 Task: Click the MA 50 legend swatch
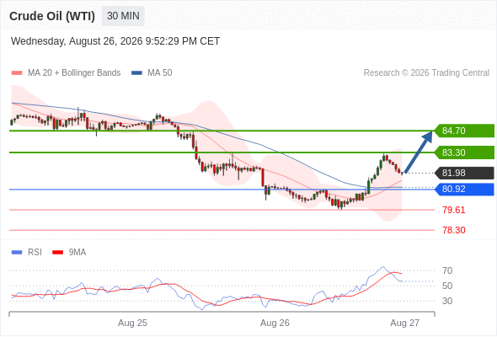(x=136, y=73)
